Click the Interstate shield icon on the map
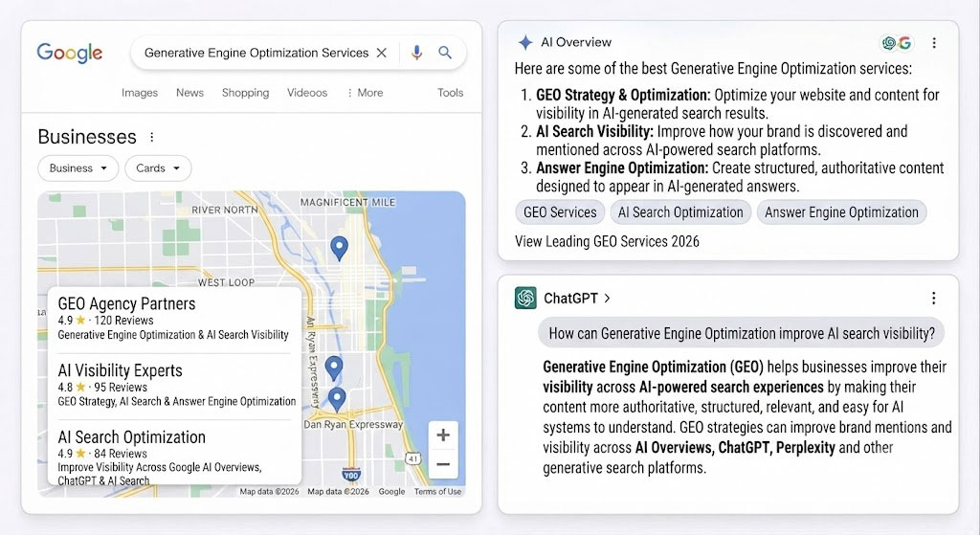The width and height of the screenshot is (980, 535). coord(351,475)
